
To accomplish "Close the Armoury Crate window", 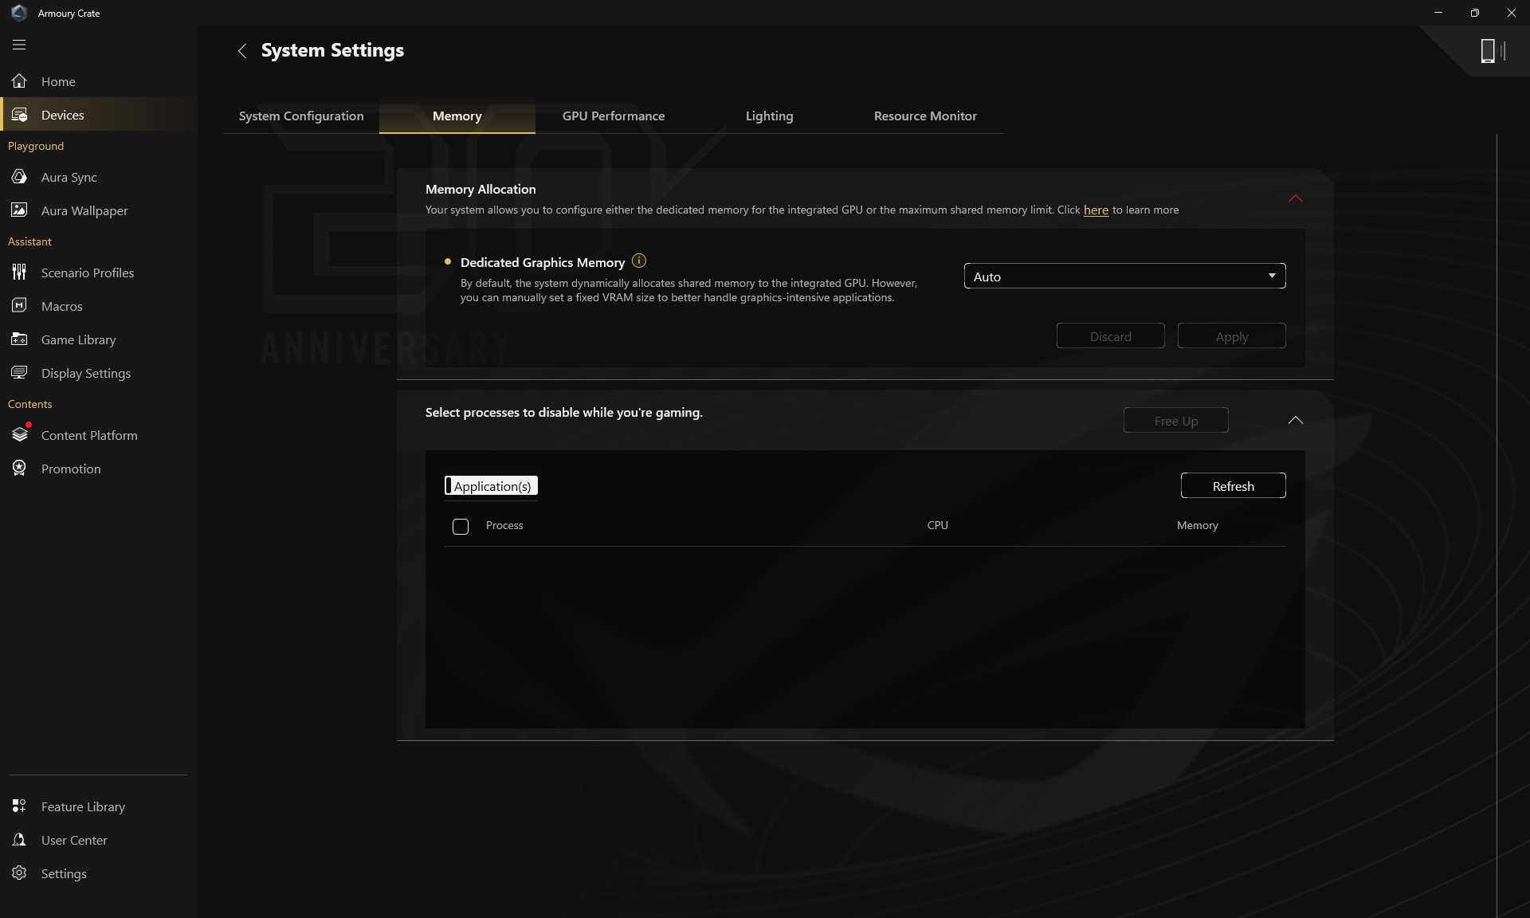I will pos(1512,13).
